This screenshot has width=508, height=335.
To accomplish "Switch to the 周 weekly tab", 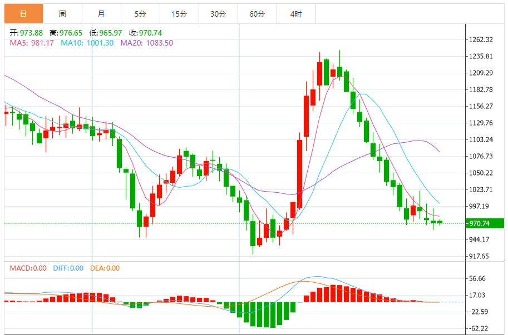I will (x=62, y=14).
